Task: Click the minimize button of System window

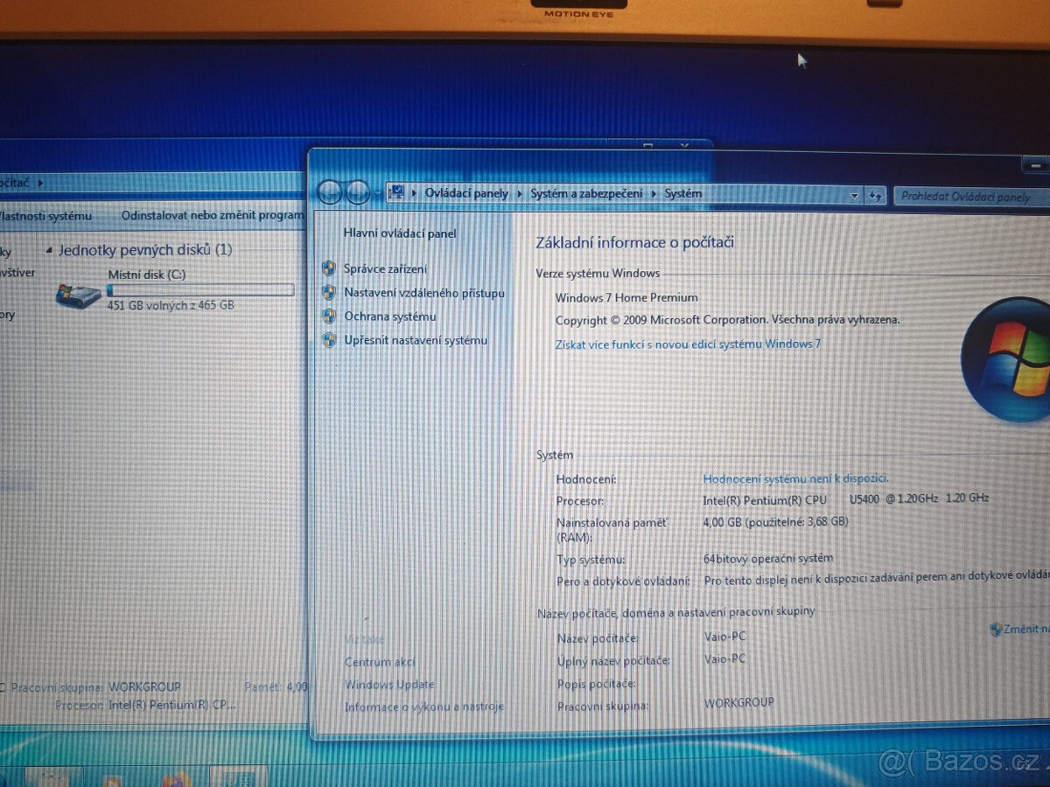Action: (1035, 164)
